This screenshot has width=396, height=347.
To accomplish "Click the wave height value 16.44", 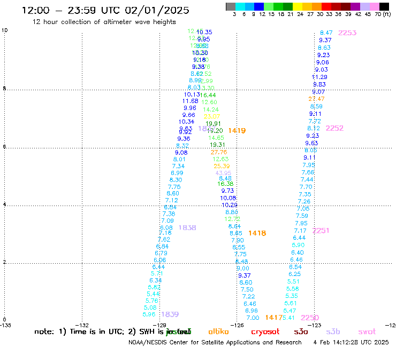I will [208, 95].
